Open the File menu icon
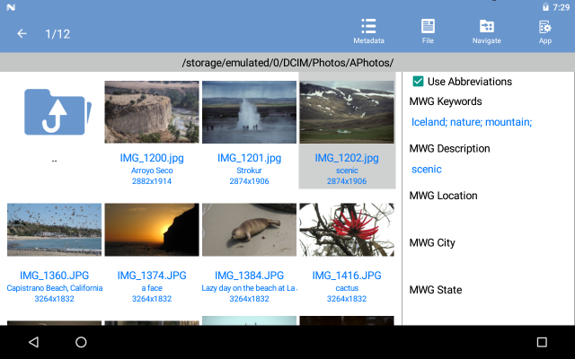The height and width of the screenshot is (359, 575). (x=428, y=31)
